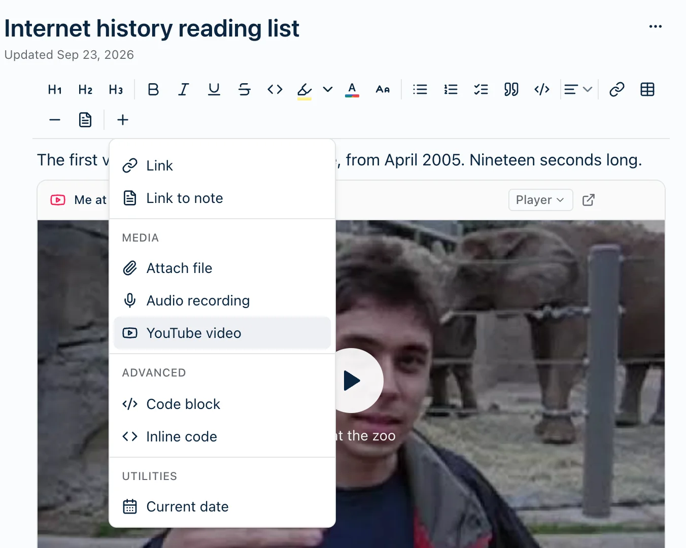Toggle italic formatting
This screenshot has width=686, height=548.
tap(184, 90)
